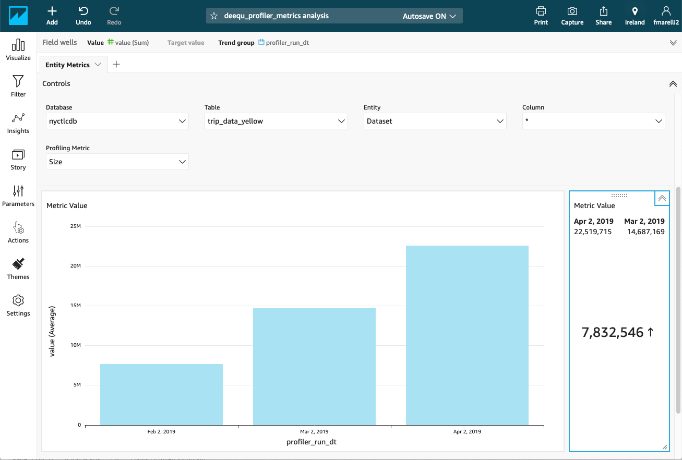Screen dimensions: 682x460
Task: Open the Entity dropdown Dataset
Action: click(435, 121)
